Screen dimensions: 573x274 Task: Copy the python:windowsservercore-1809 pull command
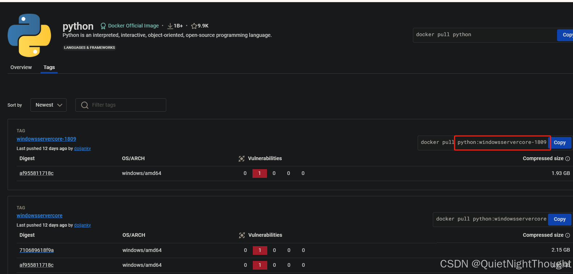[x=560, y=143]
